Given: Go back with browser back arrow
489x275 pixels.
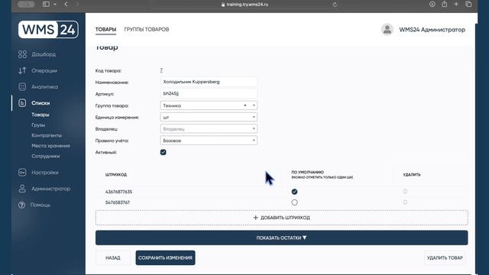Looking at the screenshot, I should click(66, 4).
